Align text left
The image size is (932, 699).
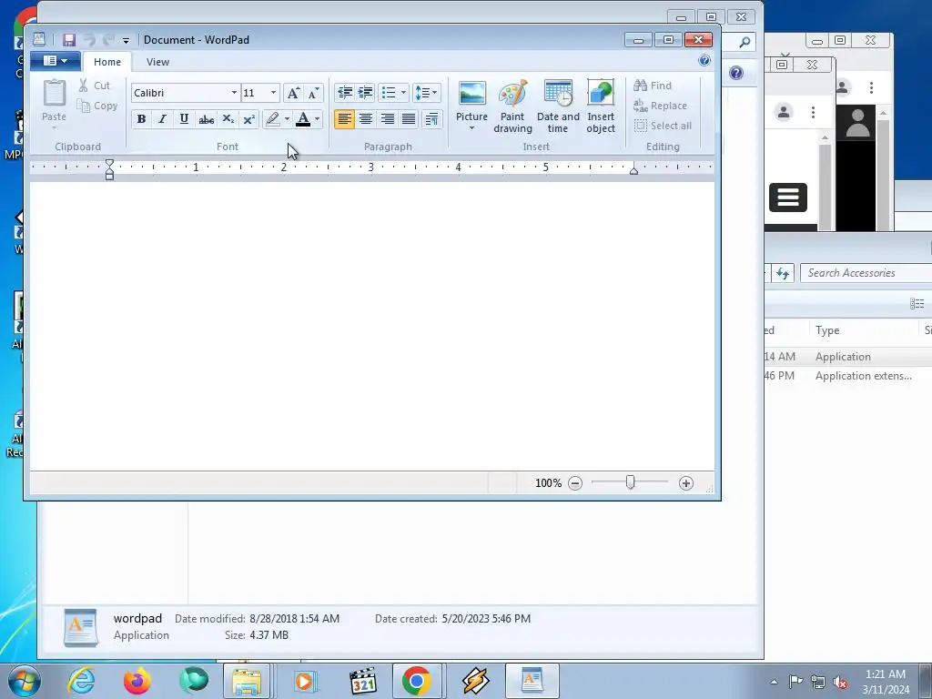click(x=344, y=119)
